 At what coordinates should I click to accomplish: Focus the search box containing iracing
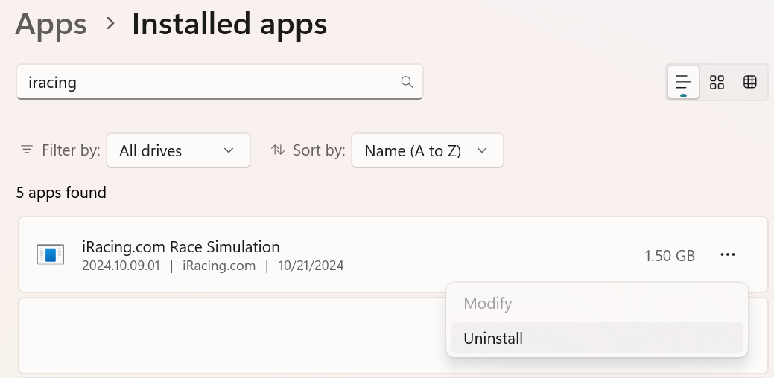coord(220,82)
